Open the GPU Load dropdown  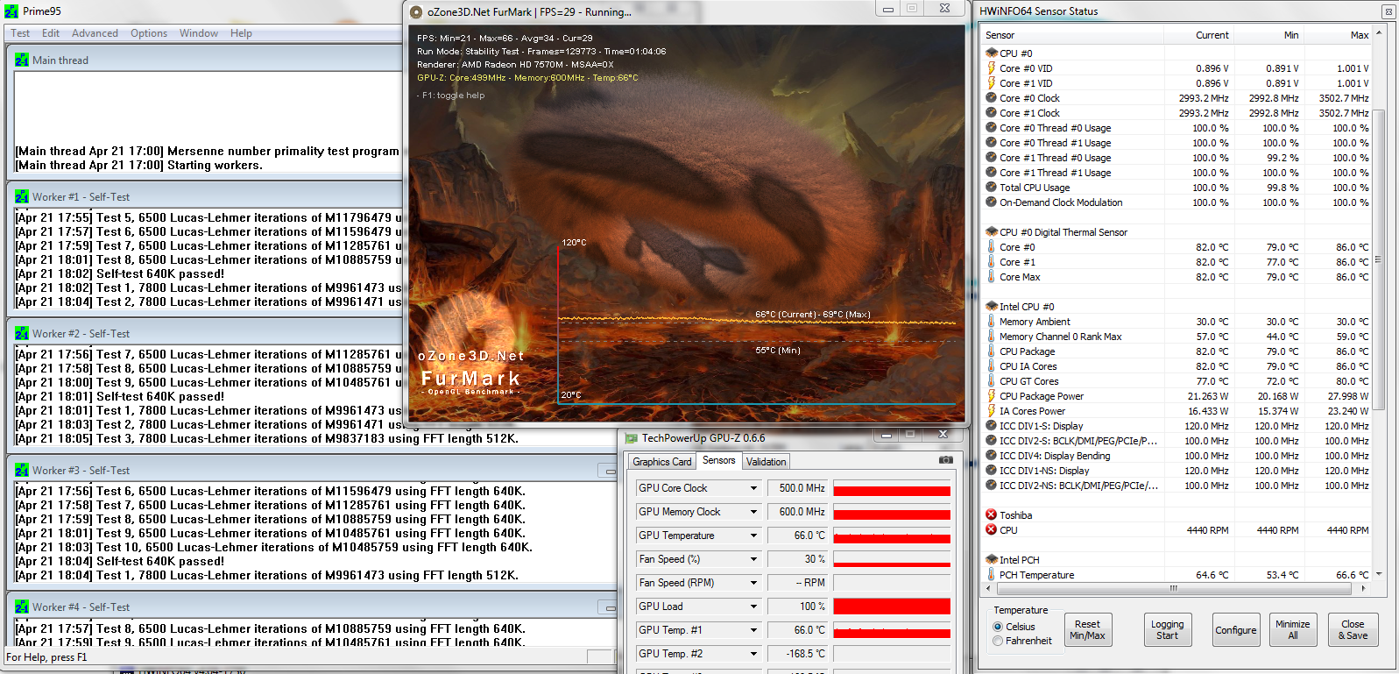click(753, 607)
